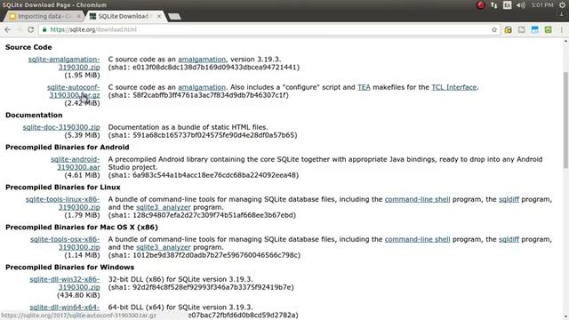Click the sqlite-dll-win64-x64 link
Screen dimensions: 569x320
pos(65,308)
